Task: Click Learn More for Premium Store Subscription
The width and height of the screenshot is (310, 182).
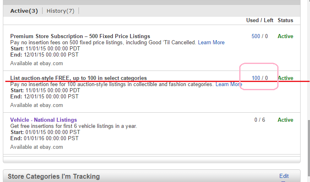Action: tap(211, 43)
